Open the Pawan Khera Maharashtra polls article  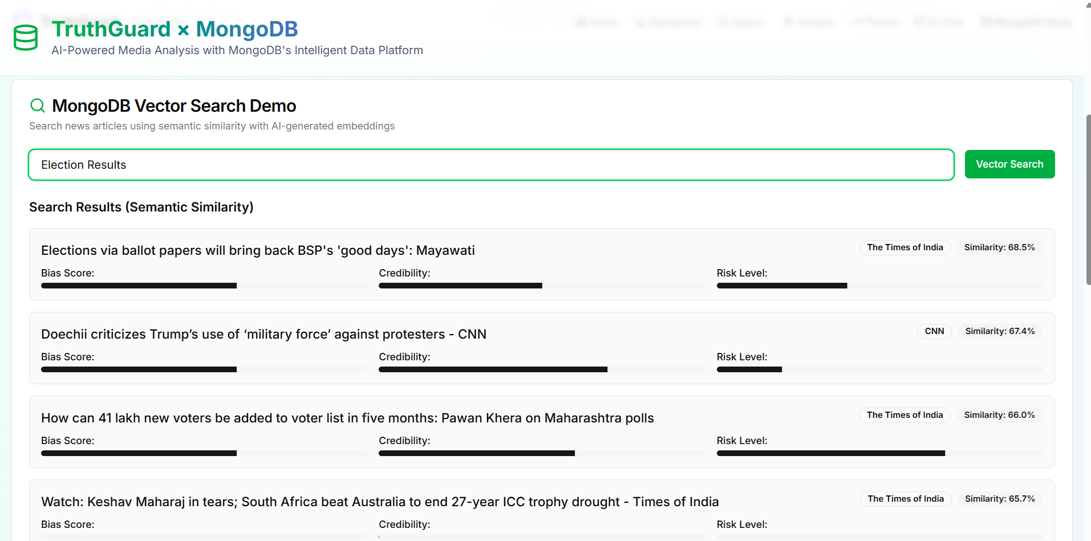[x=347, y=418]
